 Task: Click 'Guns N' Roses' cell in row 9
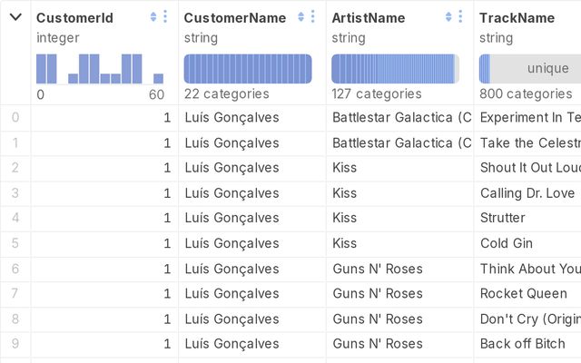click(x=378, y=344)
